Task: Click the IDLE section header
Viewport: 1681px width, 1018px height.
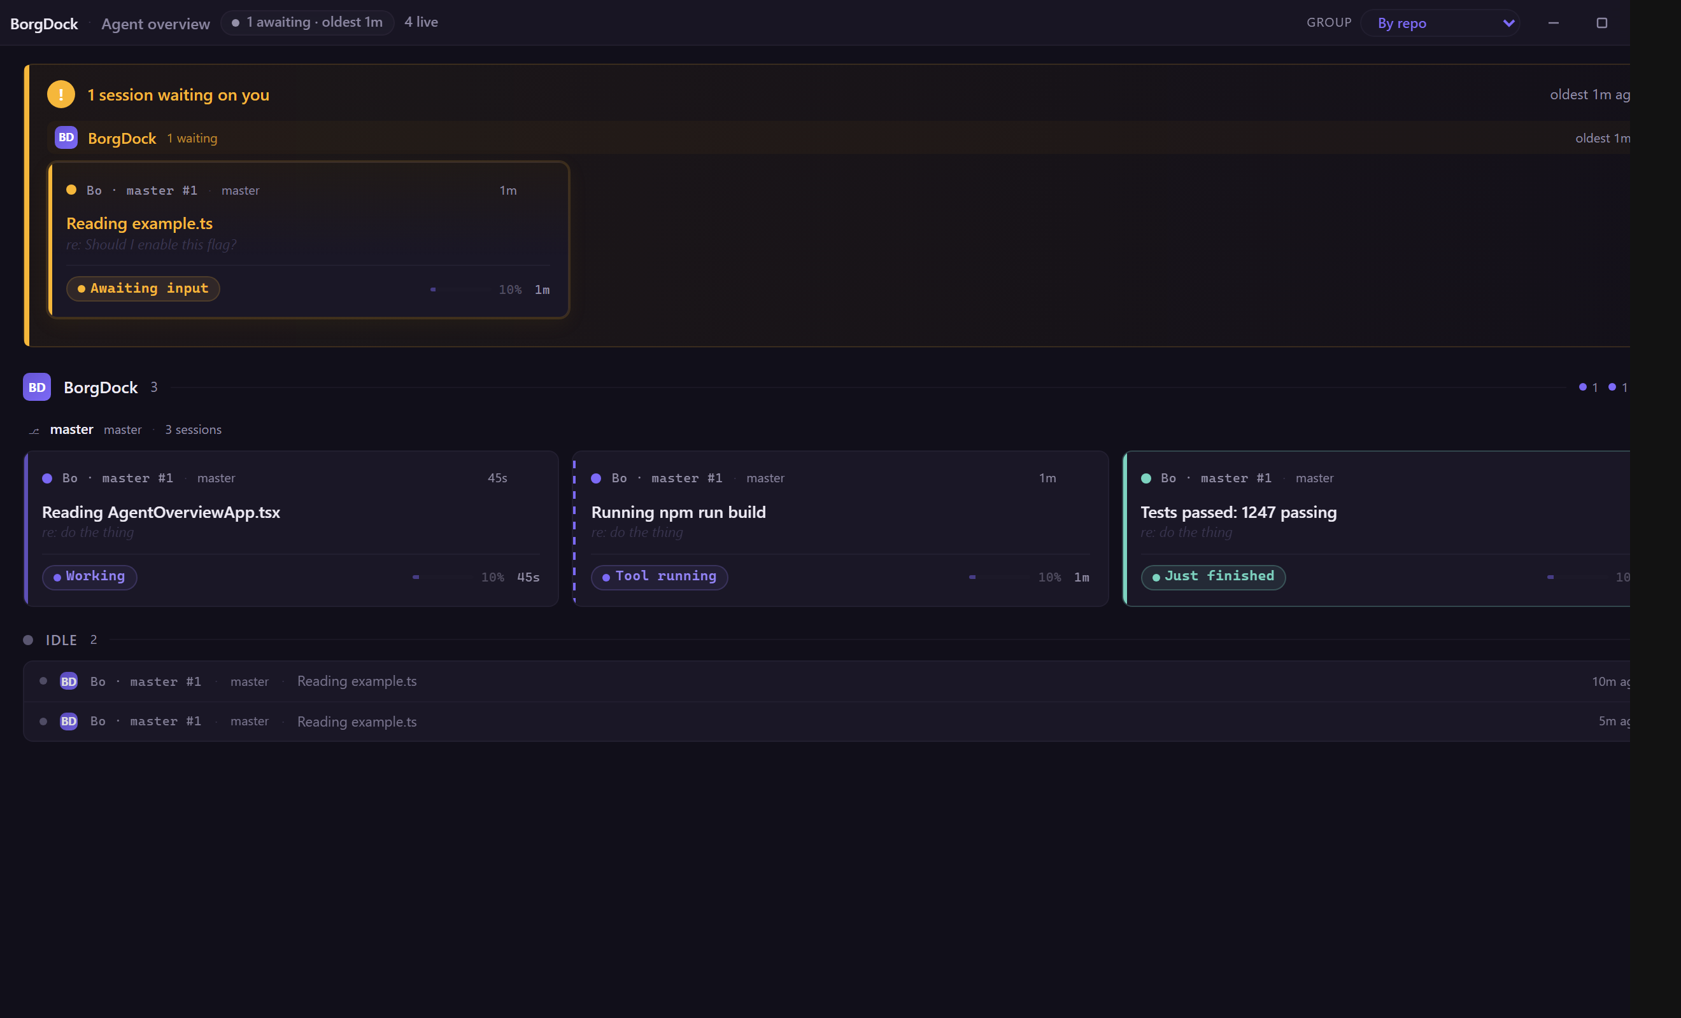Action: (61, 639)
